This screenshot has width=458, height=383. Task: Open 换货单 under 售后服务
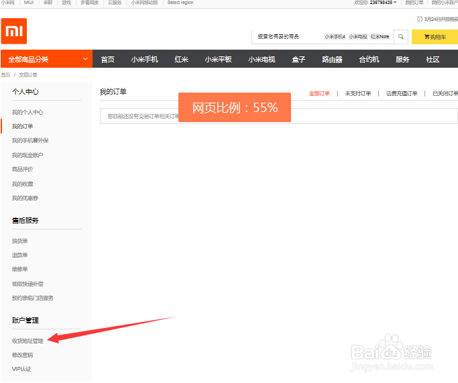(19, 241)
